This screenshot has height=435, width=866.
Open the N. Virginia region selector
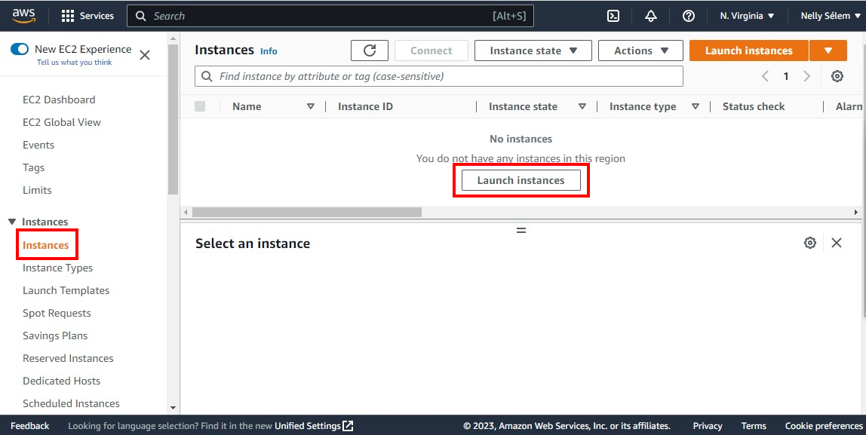click(x=745, y=14)
